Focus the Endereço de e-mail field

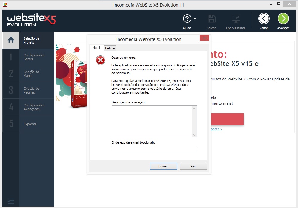coord(154,149)
